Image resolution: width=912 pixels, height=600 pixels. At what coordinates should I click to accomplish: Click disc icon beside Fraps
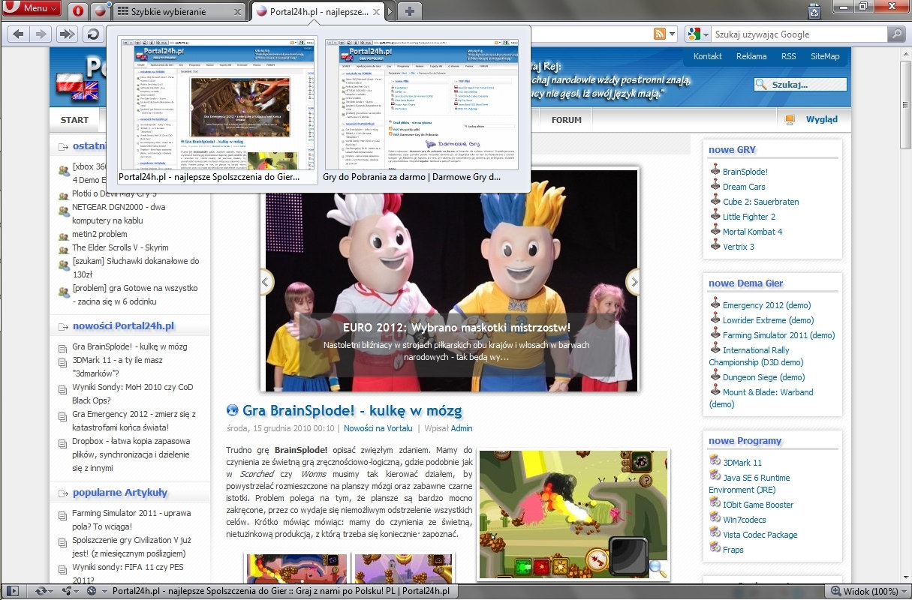coord(715,548)
